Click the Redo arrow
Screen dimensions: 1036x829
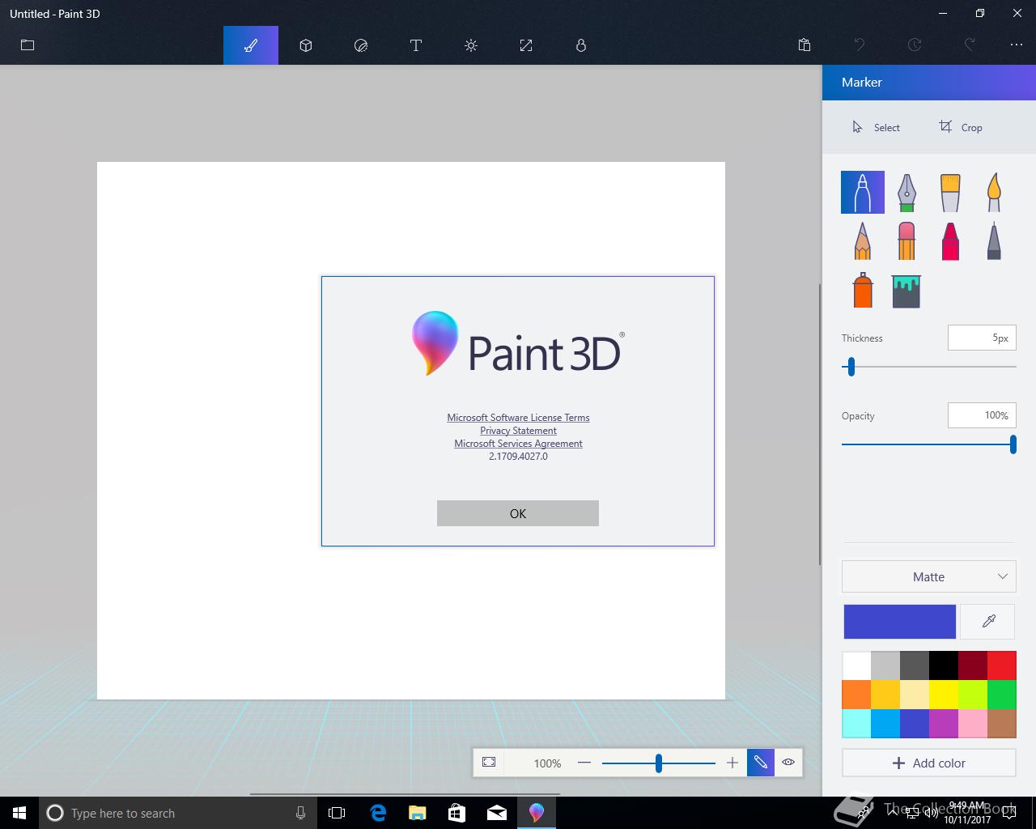pyautogui.click(x=970, y=45)
